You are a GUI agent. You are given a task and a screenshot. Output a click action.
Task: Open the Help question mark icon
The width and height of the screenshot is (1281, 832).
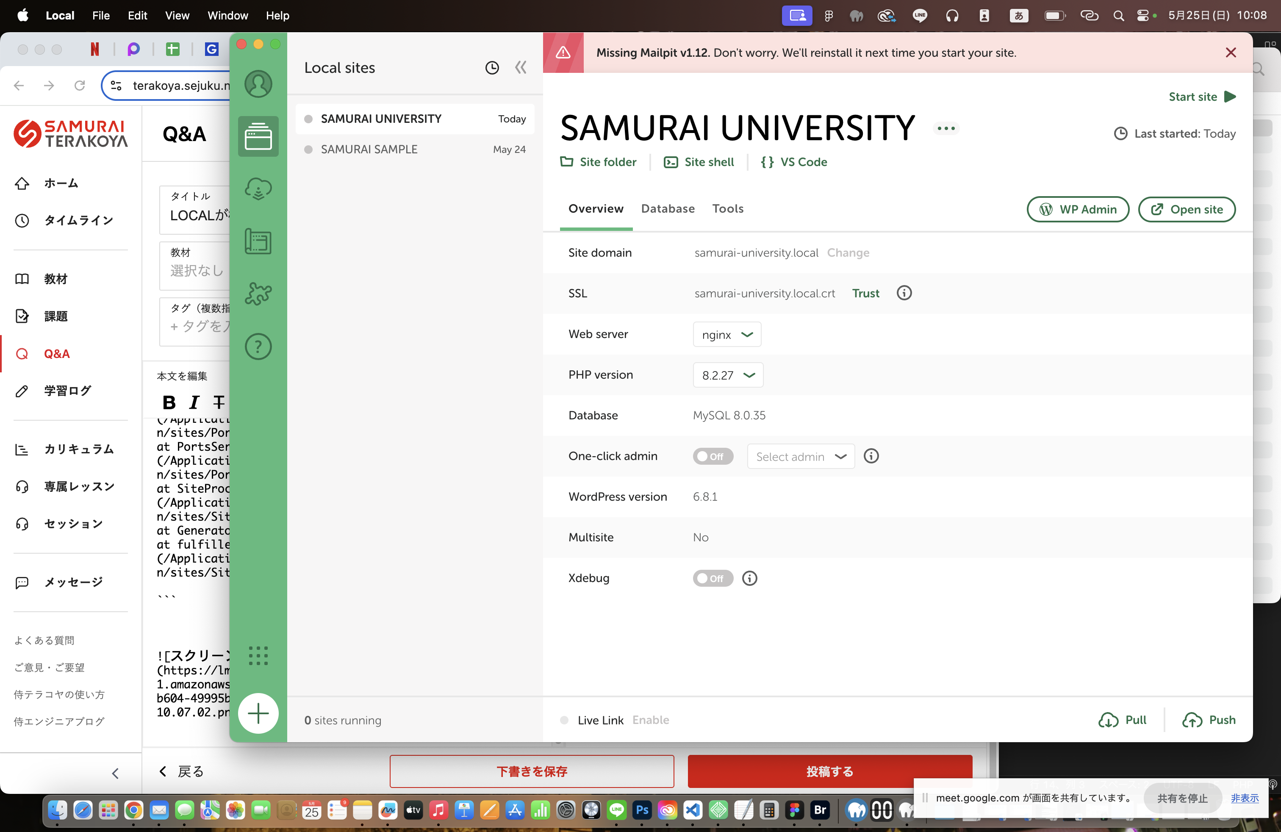point(258,347)
